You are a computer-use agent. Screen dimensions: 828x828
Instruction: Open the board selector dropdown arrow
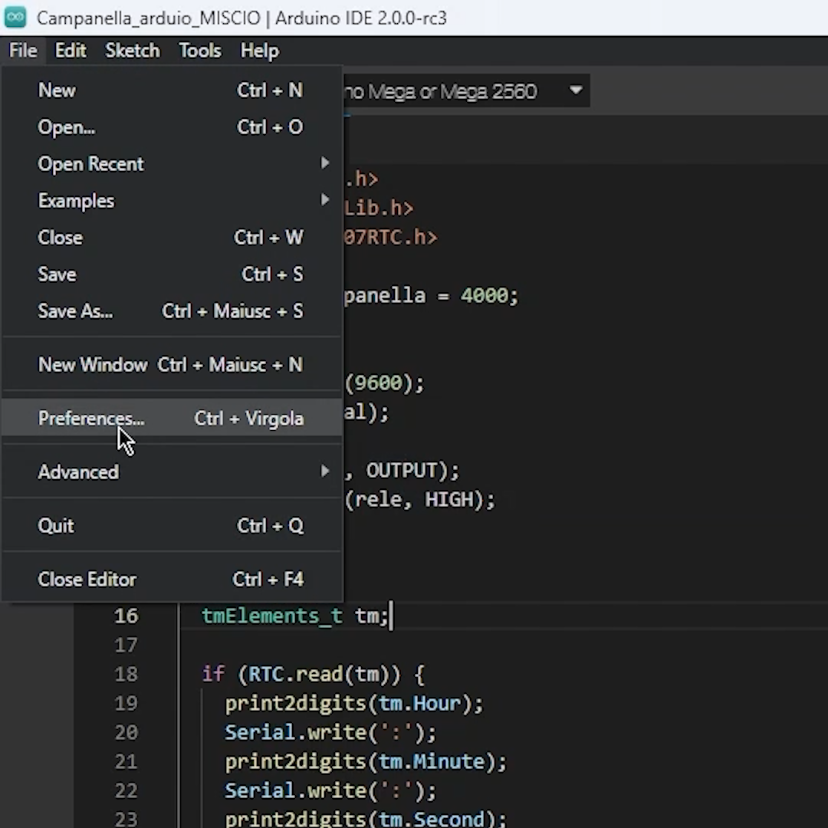pos(576,90)
